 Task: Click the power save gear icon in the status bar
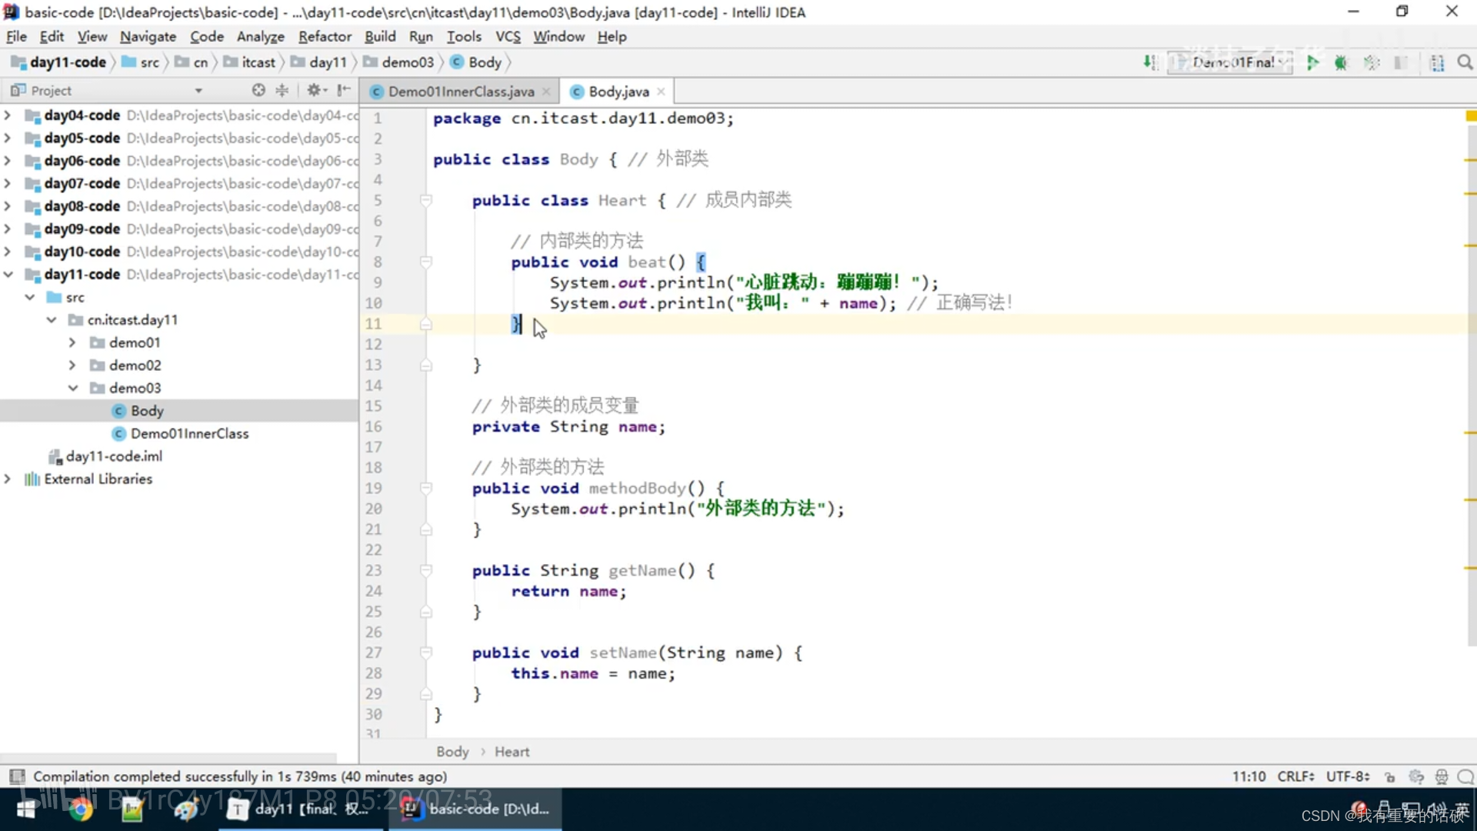[1416, 776]
